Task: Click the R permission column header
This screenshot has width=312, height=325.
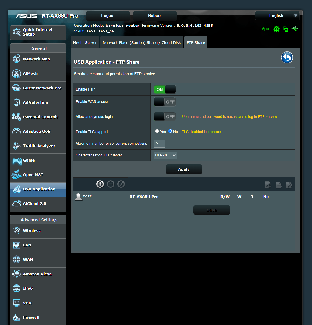Action: (x=252, y=197)
